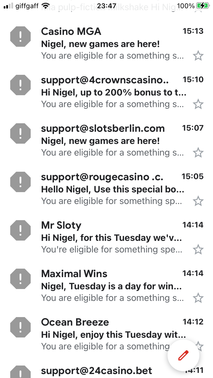Tap the compose pencil button

[183, 355]
